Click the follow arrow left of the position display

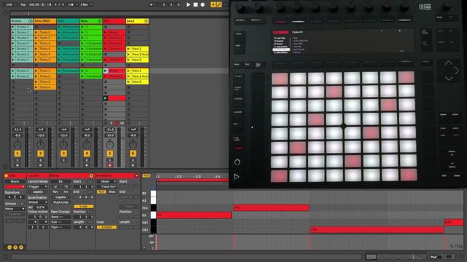pos(153,4)
